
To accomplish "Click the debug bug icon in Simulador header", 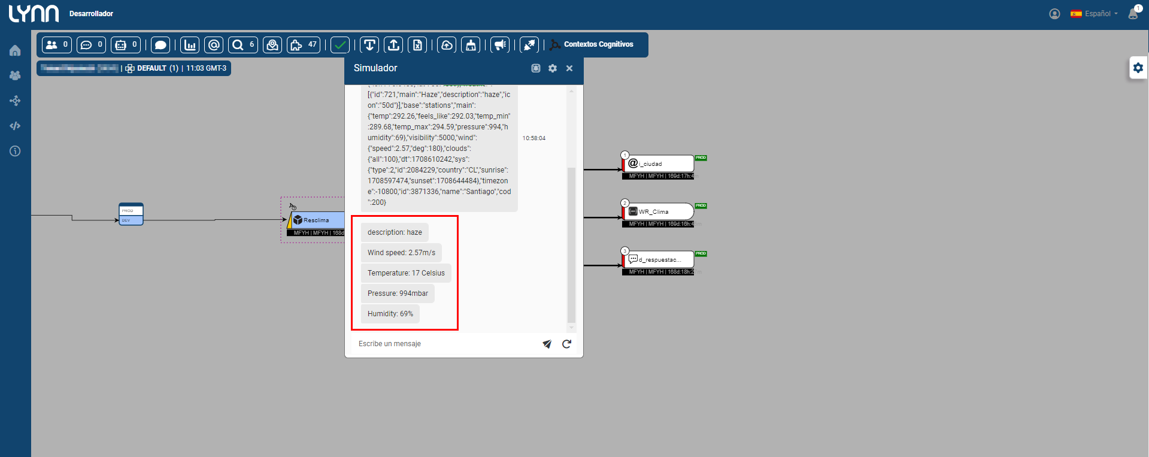I will [x=536, y=68].
